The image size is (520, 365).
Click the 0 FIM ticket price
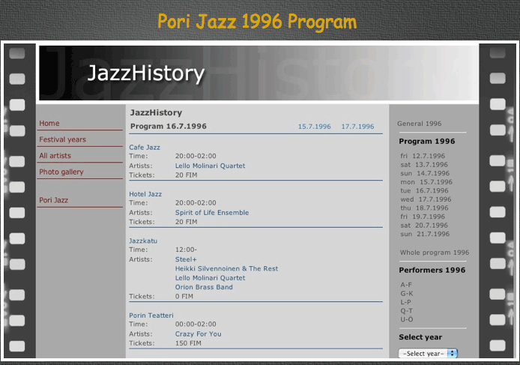184,296
